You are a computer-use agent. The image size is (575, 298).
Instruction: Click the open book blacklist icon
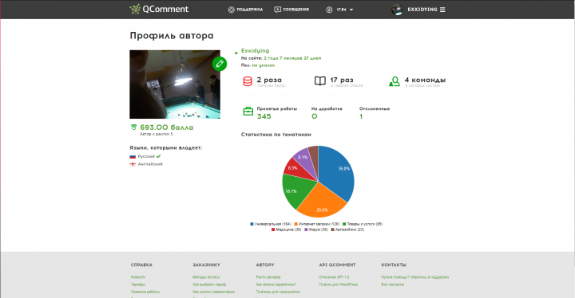click(320, 80)
